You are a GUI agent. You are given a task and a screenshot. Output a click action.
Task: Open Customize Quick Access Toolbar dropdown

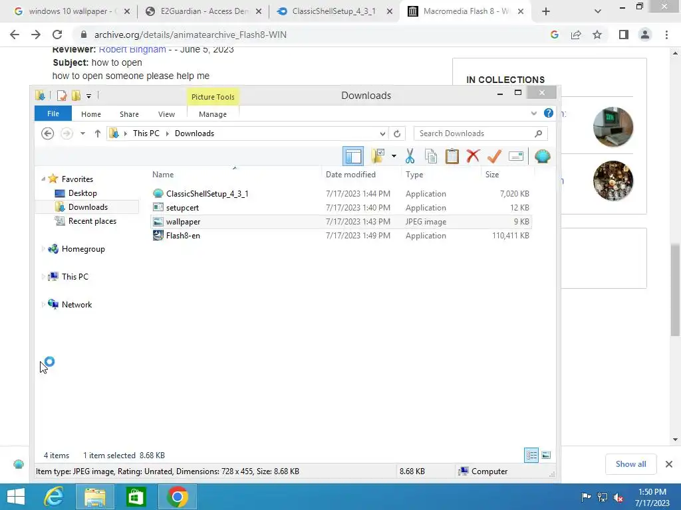pyautogui.click(x=88, y=96)
